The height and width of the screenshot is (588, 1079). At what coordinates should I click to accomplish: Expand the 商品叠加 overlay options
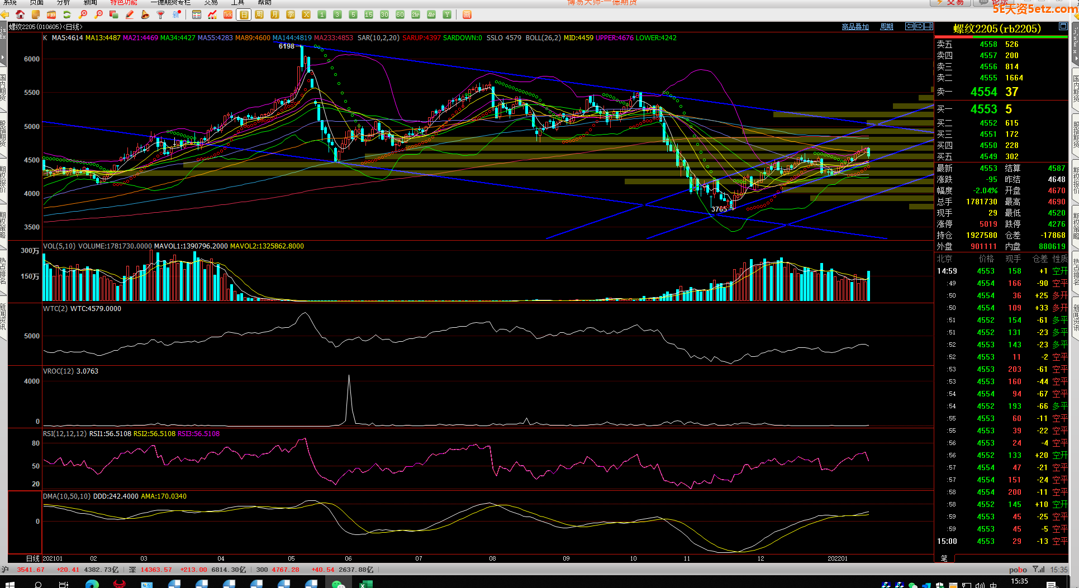[x=855, y=27]
